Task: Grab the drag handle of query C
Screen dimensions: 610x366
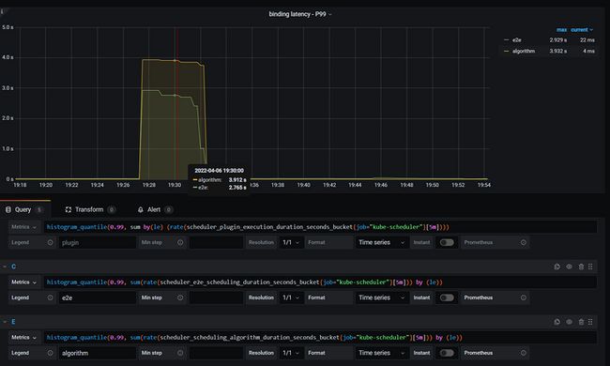Action: [590, 267]
